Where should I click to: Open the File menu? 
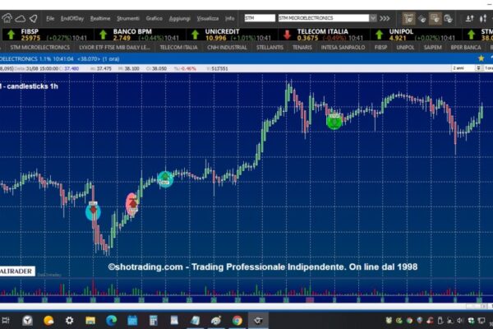click(50, 19)
